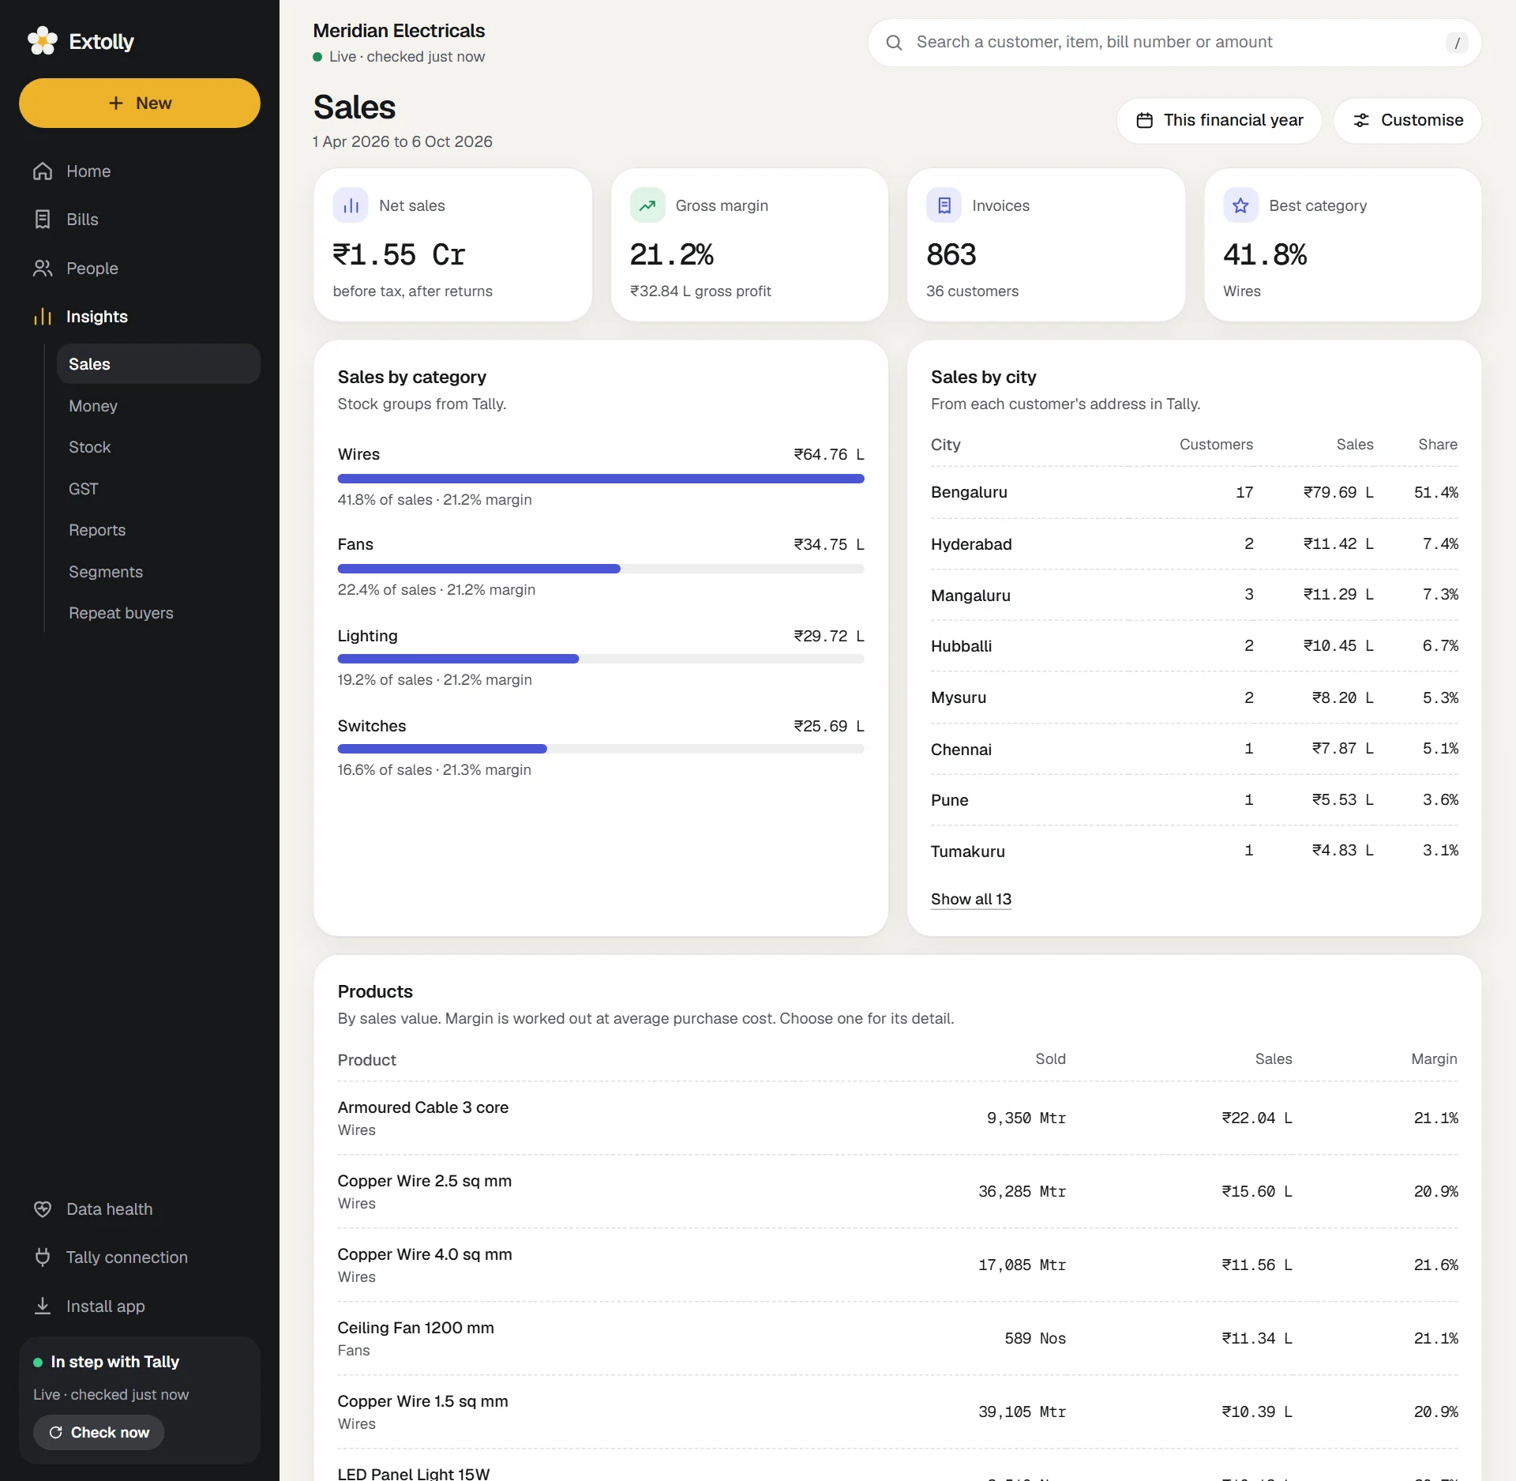Click the Wires category progress bar

point(601,479)
